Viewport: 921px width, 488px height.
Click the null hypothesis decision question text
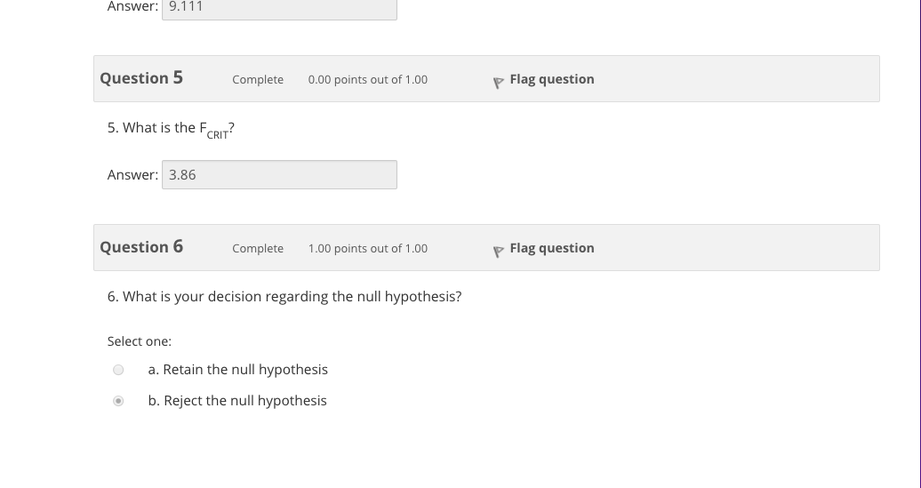click(284, 296)
